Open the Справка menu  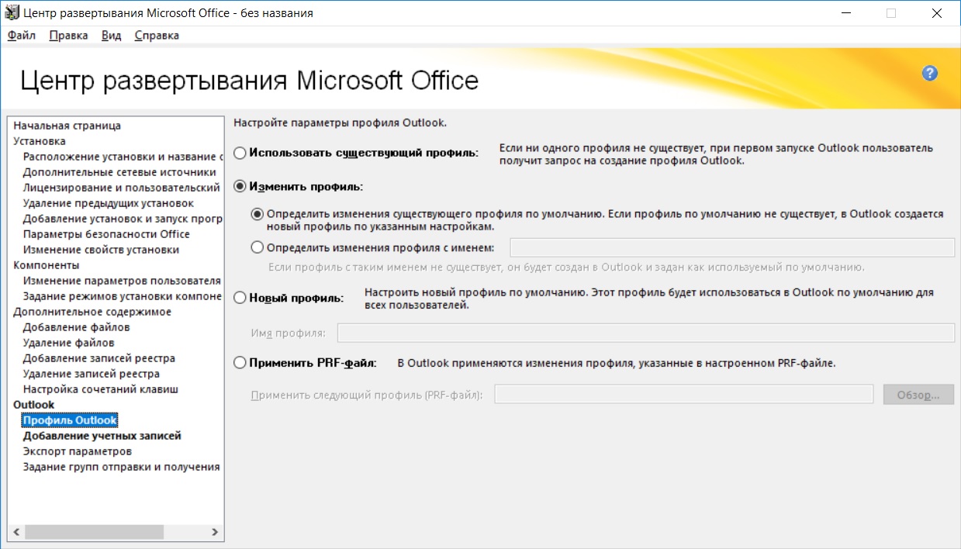pyautogui.click(x=156, y=35)
